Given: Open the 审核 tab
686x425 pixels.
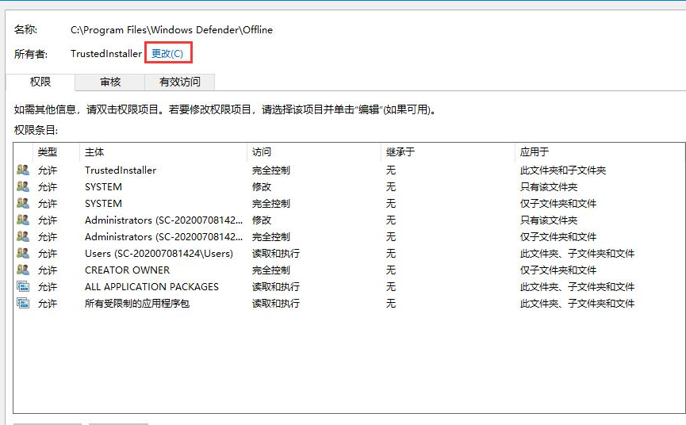Looking at the screenshot, I should [110, 82].
